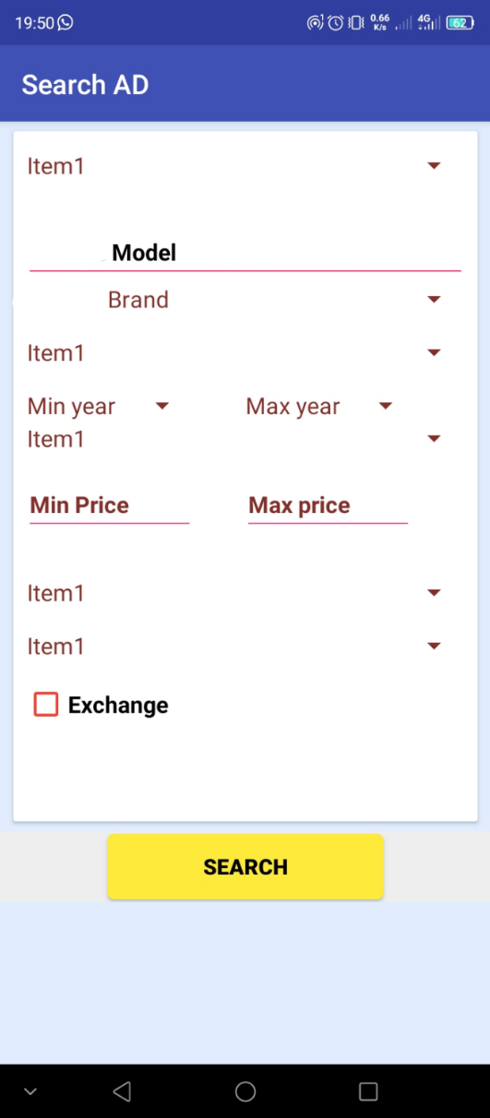The height and width of the screenshot is (1118, 490).
Task: Focus the Max price input field
Action: (328, 505)
